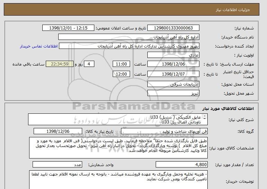Click the general description spinner arrows
The image size is (267, 189).
(205, 117)
